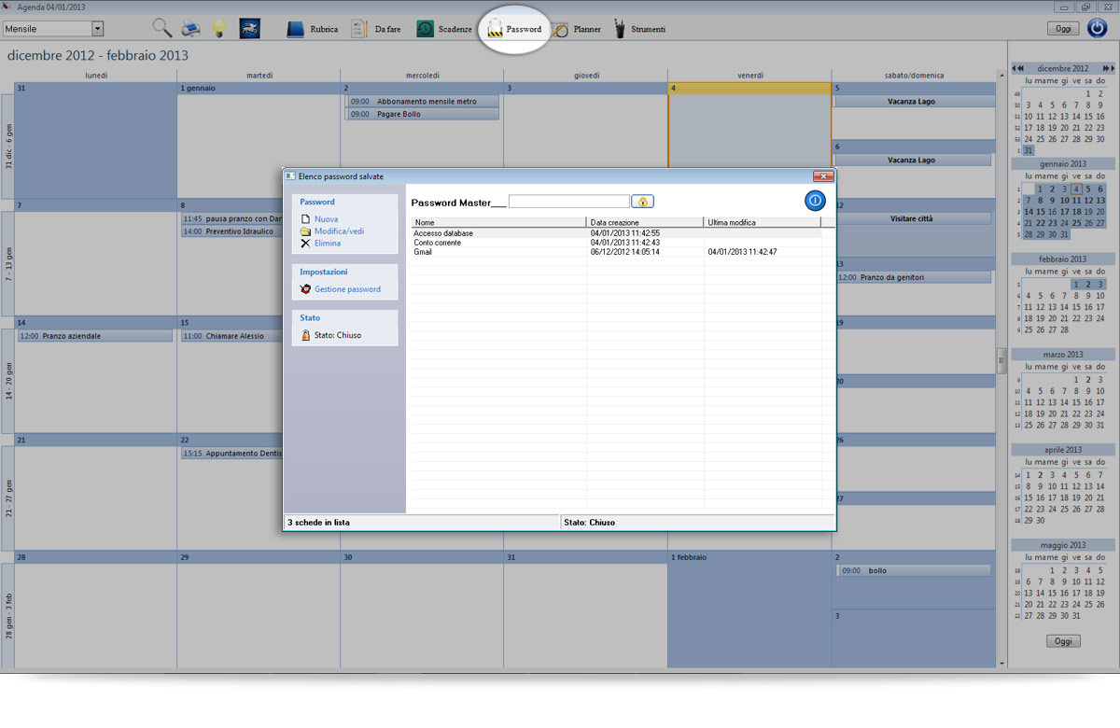This screenshot has height=728, width=1120.
Task: Open the Visitare città event
Action: 912,218
